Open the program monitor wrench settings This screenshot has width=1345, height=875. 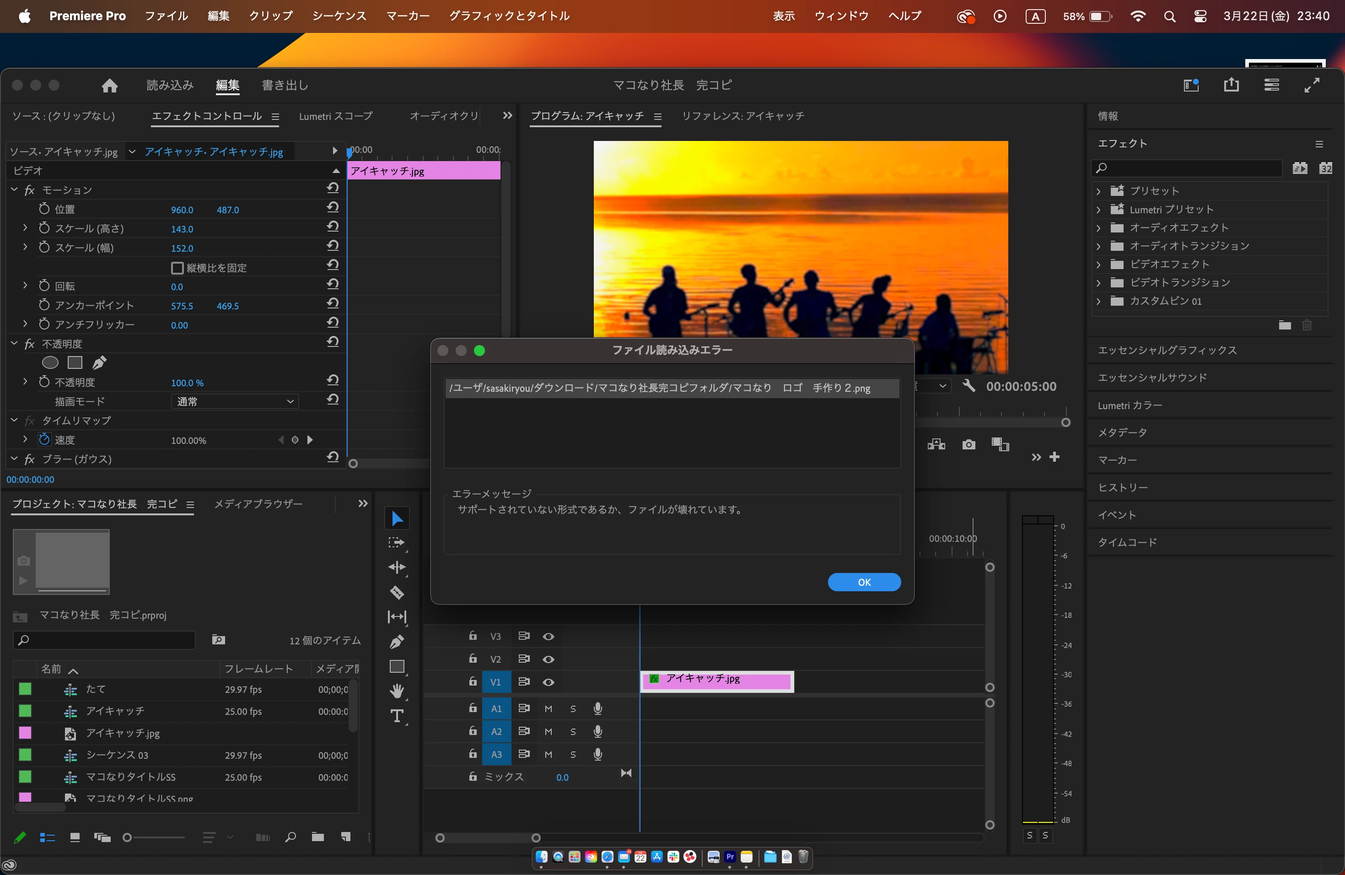968,386
